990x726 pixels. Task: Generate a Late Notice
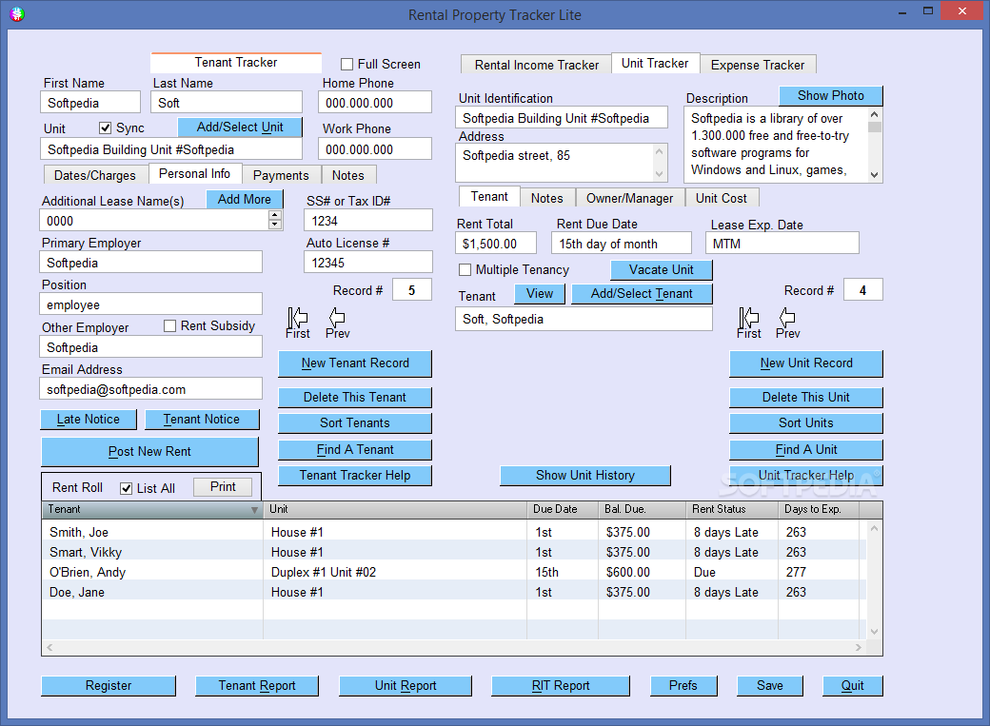(89, 420)
